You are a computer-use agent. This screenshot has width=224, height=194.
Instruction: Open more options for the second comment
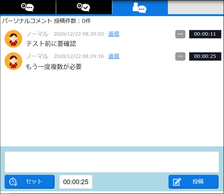[x=180, y=56]
